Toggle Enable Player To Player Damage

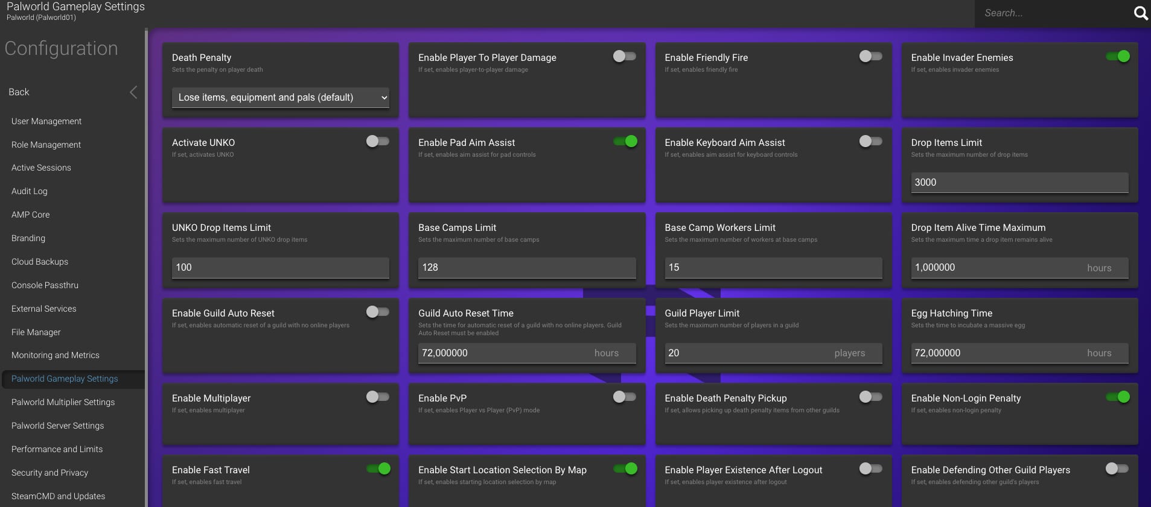tap(624, 57)
